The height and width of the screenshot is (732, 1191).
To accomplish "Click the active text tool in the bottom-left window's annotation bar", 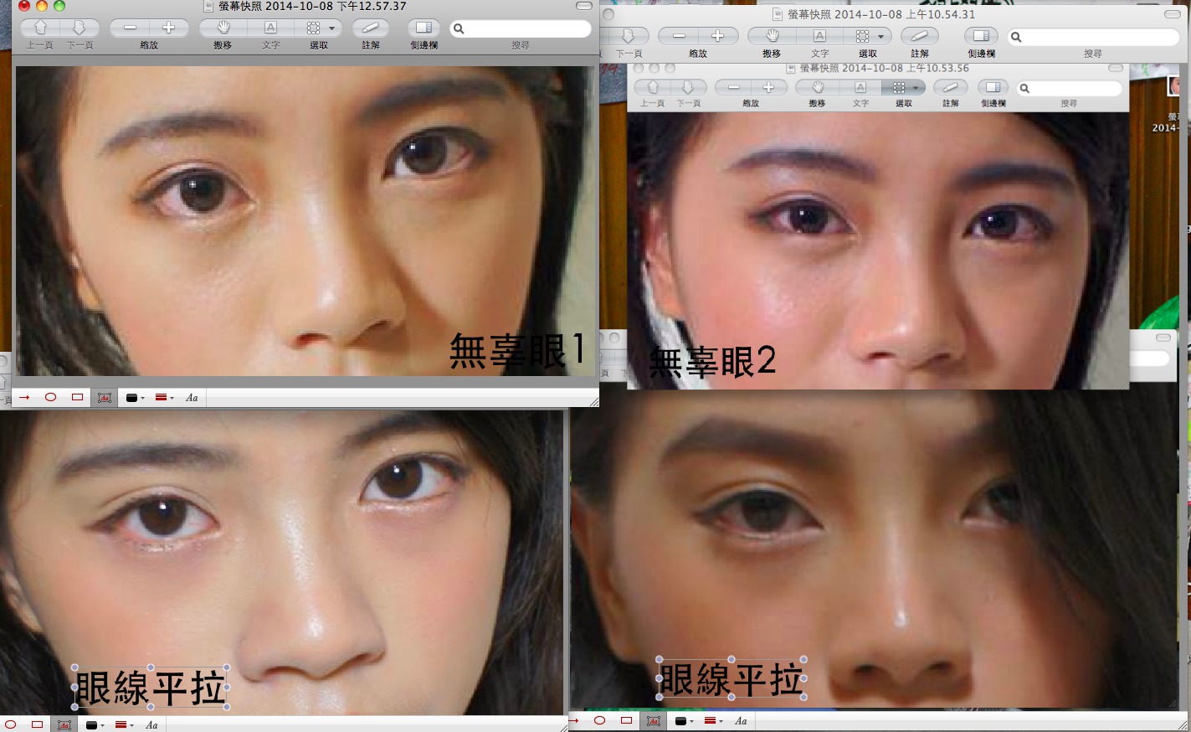I will [64, 724].
